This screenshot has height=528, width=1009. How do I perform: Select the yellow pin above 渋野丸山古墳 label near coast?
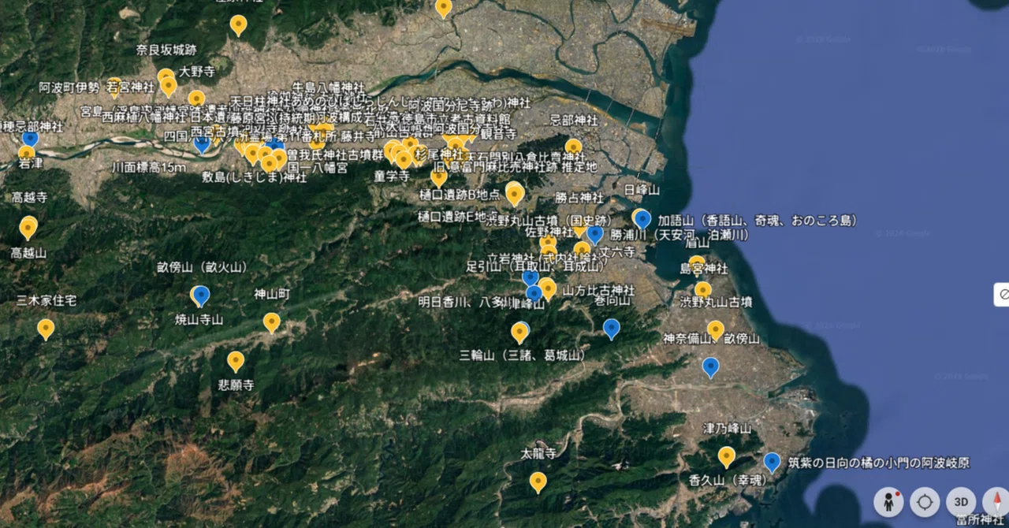click(702, 289)
